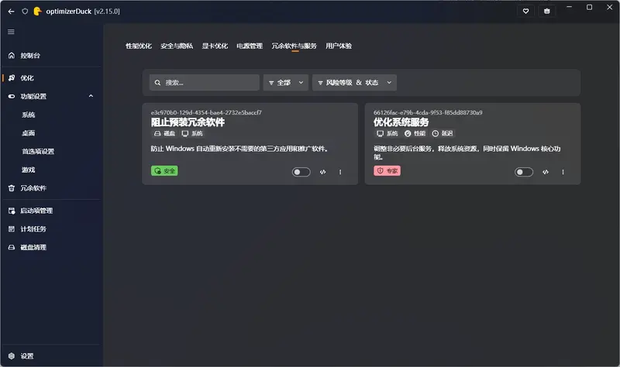Select 优化 in the sidebar

point(51,78)
